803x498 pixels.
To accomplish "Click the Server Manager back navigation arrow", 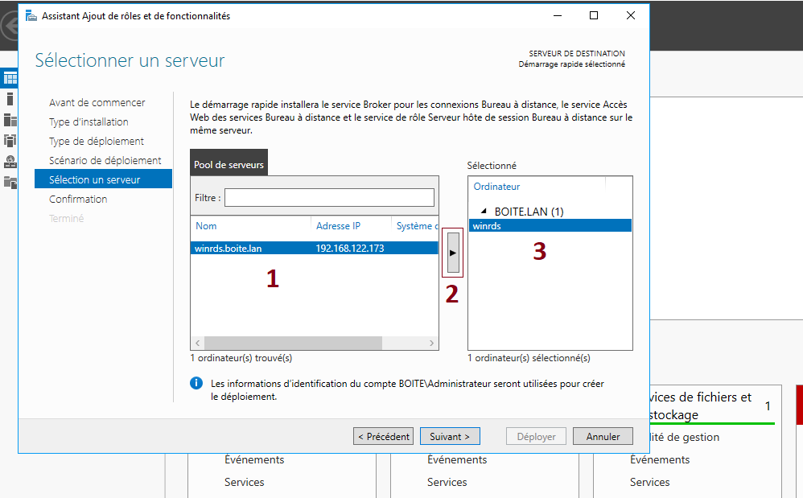I will point(10,26).
